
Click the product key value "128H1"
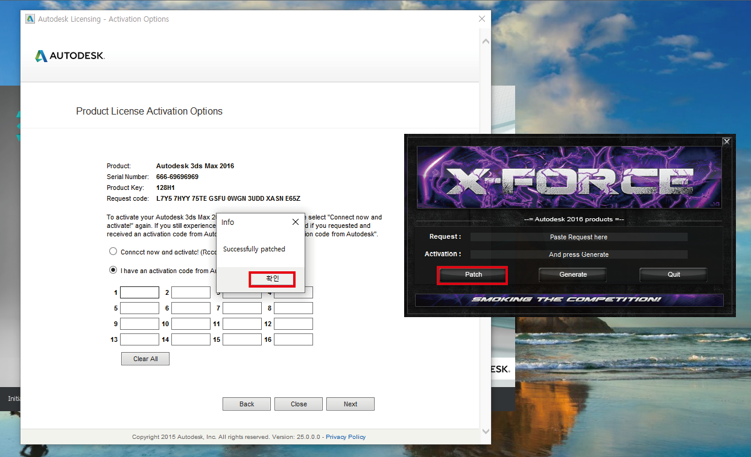pos(166,188)
